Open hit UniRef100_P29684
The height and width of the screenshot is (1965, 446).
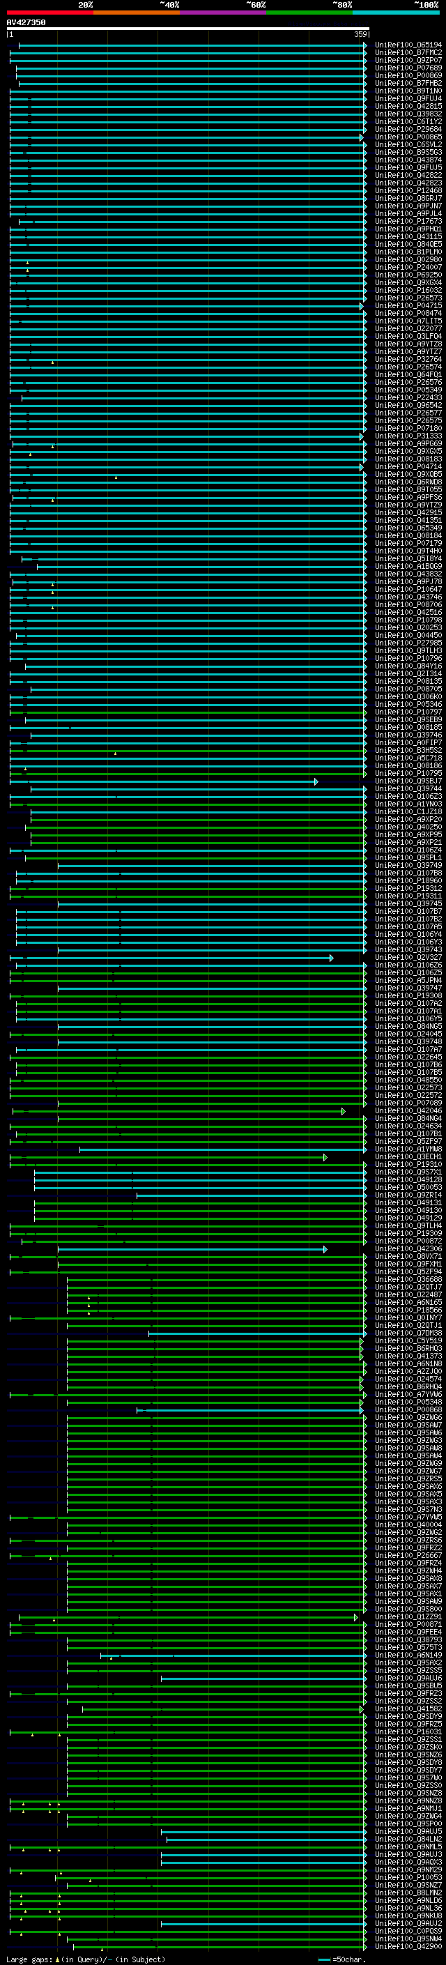[x=408, y=129]
